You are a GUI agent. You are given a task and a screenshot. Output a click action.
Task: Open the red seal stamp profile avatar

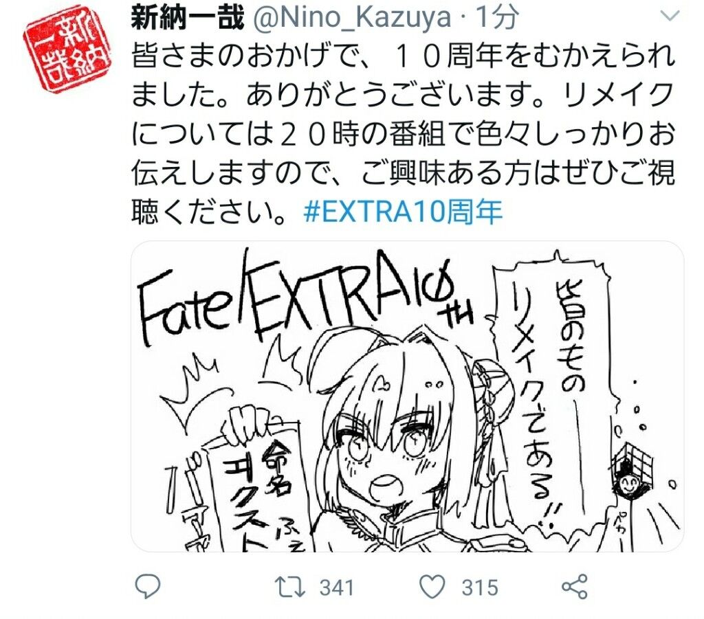(67, 49)
